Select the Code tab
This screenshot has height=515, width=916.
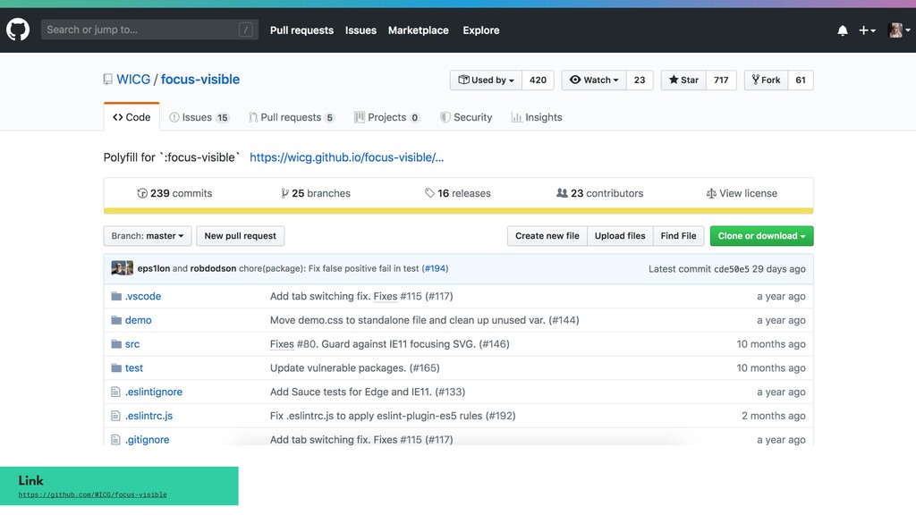[131, 117]
